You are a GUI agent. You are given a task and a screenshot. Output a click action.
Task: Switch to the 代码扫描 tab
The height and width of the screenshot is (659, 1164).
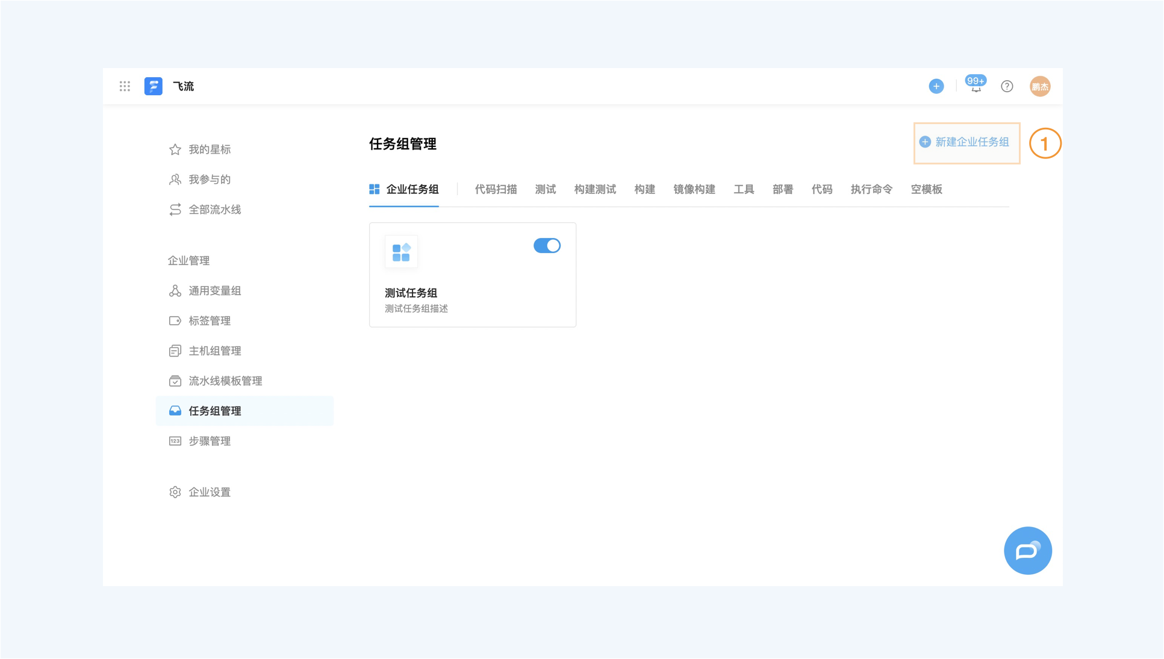(496, 190)
